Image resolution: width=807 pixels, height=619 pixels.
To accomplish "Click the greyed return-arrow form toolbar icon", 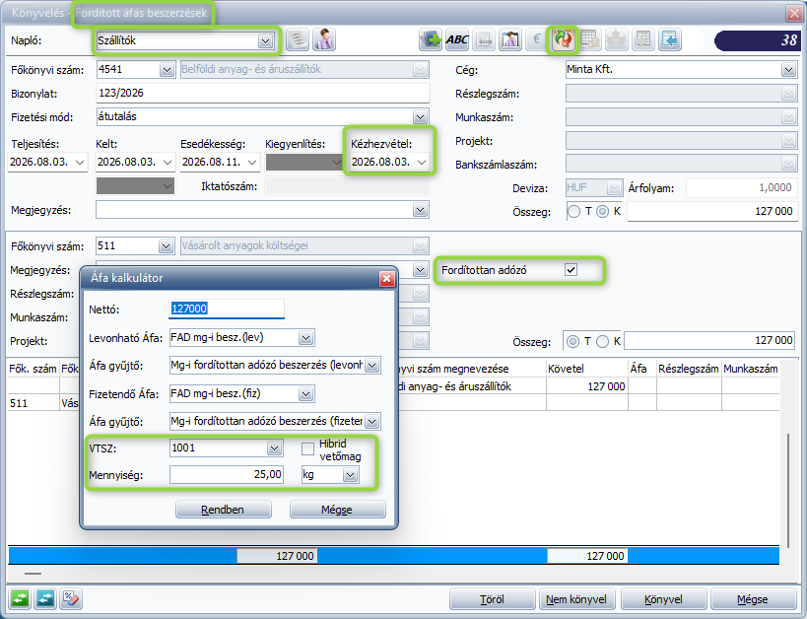I will tap(483, 39).
